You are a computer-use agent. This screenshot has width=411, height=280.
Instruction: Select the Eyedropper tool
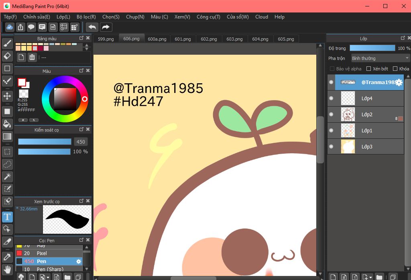7,257
